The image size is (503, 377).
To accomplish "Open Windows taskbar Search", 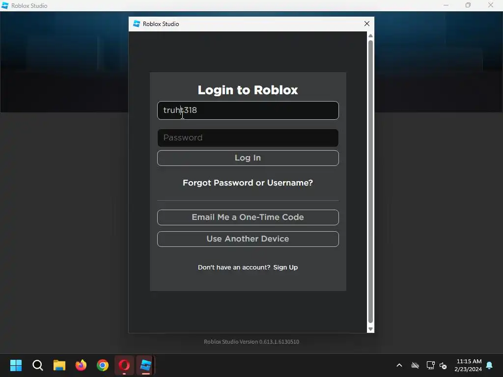I will (x=38, y=365).
